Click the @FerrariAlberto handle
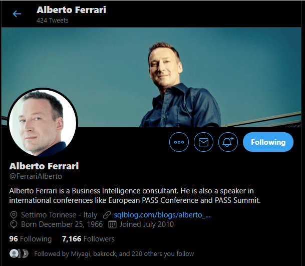Image resolution: width=305 pixels, height=266 pixels. [x=36, y=176]
